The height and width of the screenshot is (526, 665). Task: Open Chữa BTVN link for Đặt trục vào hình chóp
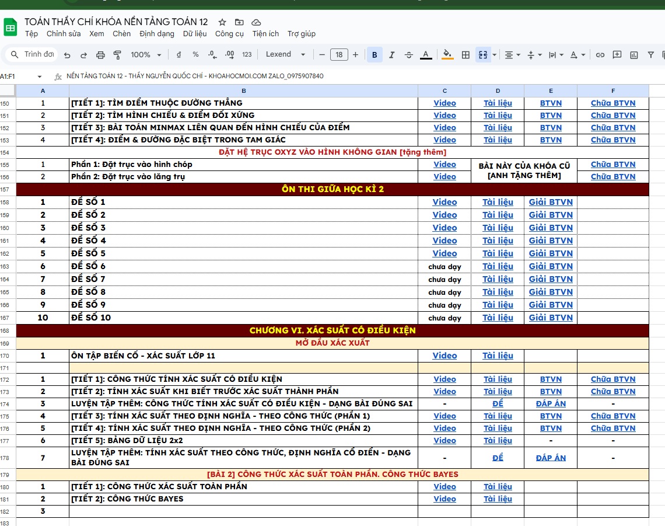point(613,164)
